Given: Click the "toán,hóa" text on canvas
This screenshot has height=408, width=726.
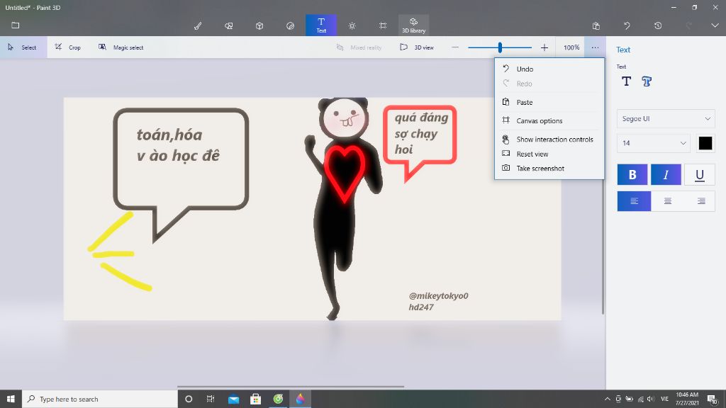Looking at the screenshot, I should pyautogui.click(x=169, y=135).
